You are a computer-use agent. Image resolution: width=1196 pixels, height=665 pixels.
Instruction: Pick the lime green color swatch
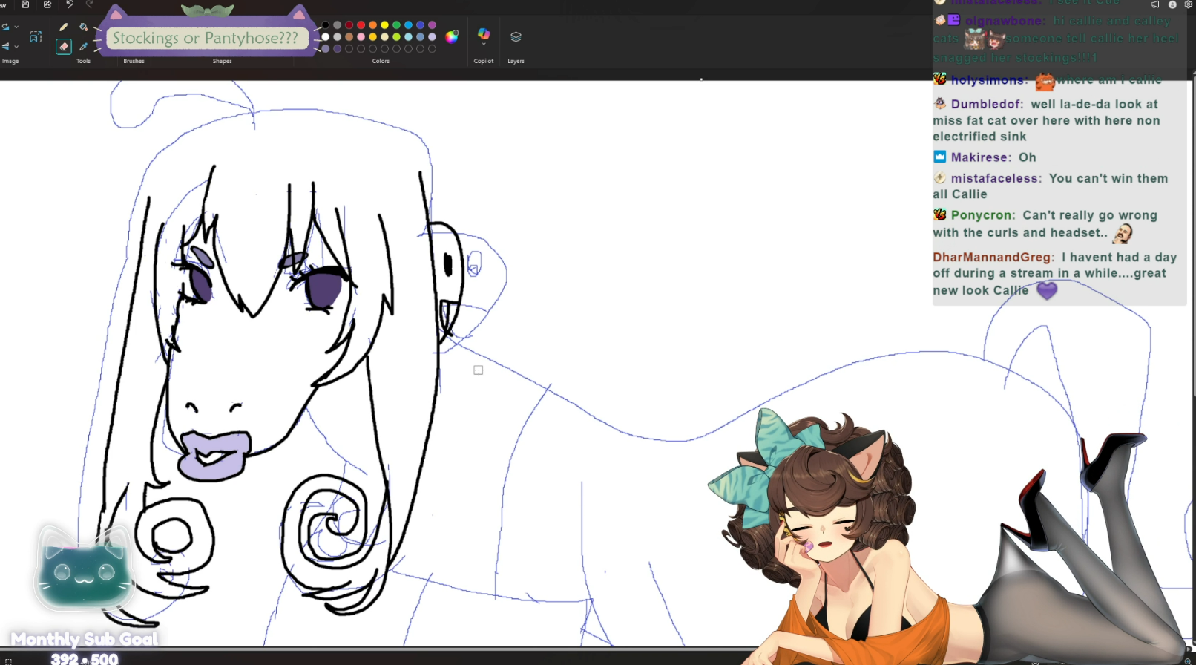click(x=397, y=37)
